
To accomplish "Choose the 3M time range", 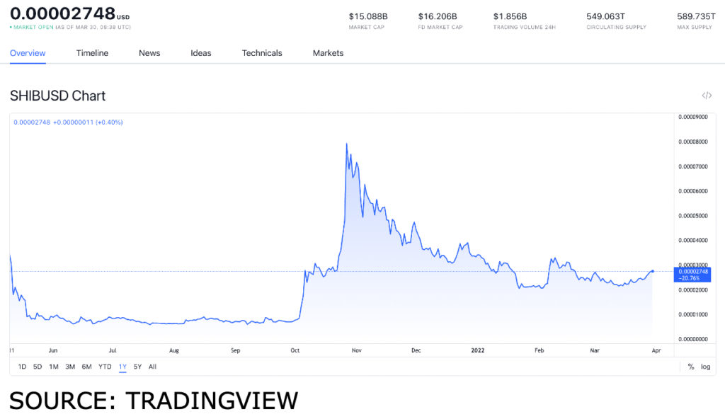I will pos(70,367).
